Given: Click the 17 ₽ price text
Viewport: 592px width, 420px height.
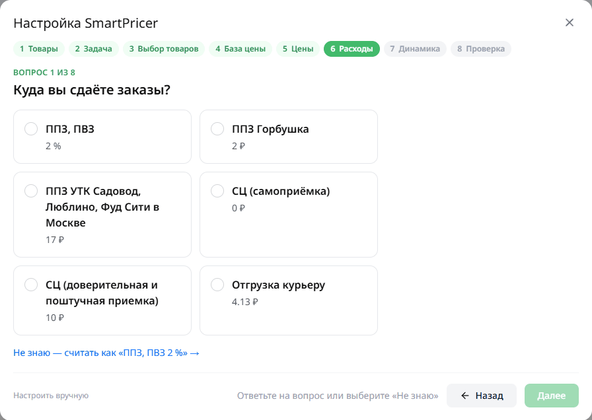Looking at the screenshot, I should coord(55,240).
